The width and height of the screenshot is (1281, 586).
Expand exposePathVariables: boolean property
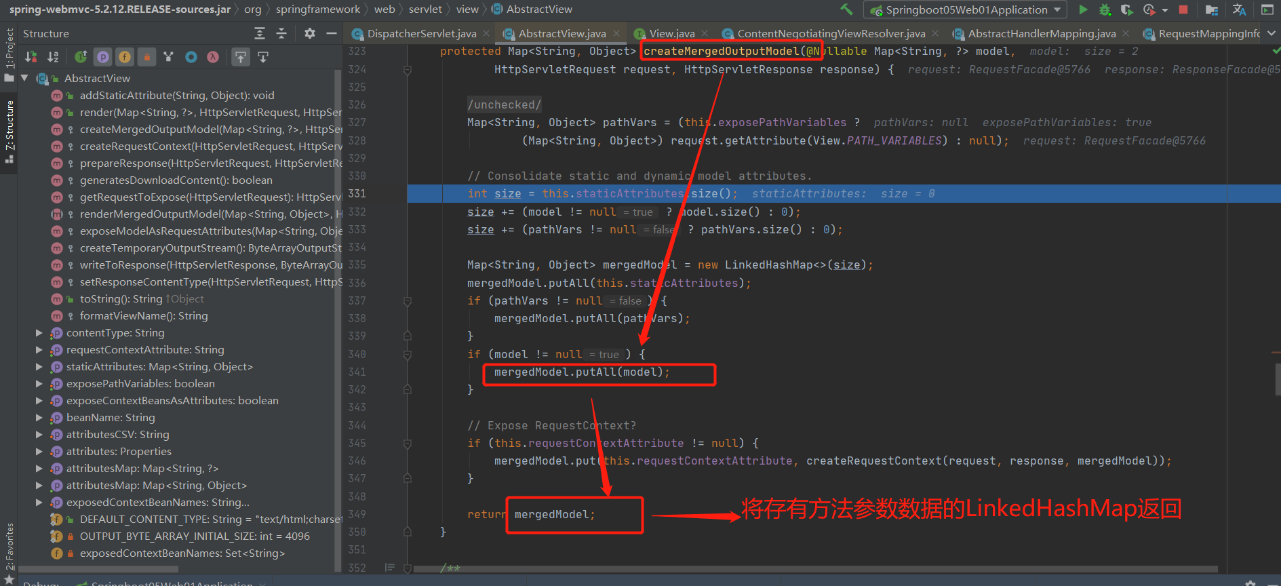click(39, 384)
